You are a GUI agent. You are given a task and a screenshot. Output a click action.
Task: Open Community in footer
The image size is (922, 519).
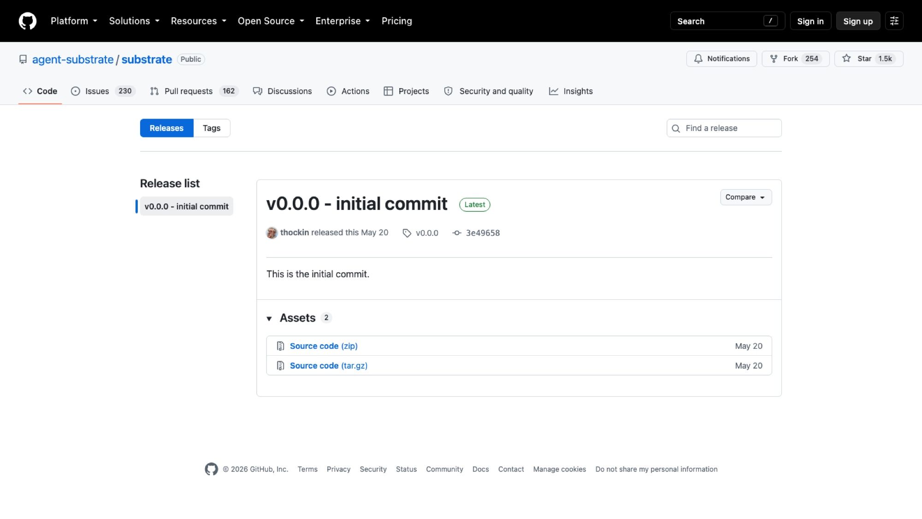(444, 469)
